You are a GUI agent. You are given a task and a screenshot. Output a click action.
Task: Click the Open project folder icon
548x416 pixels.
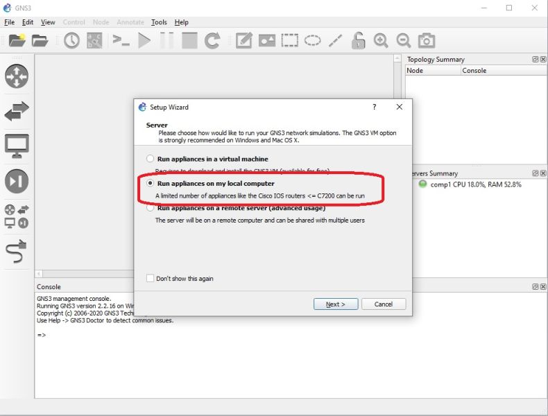(40, 40)
